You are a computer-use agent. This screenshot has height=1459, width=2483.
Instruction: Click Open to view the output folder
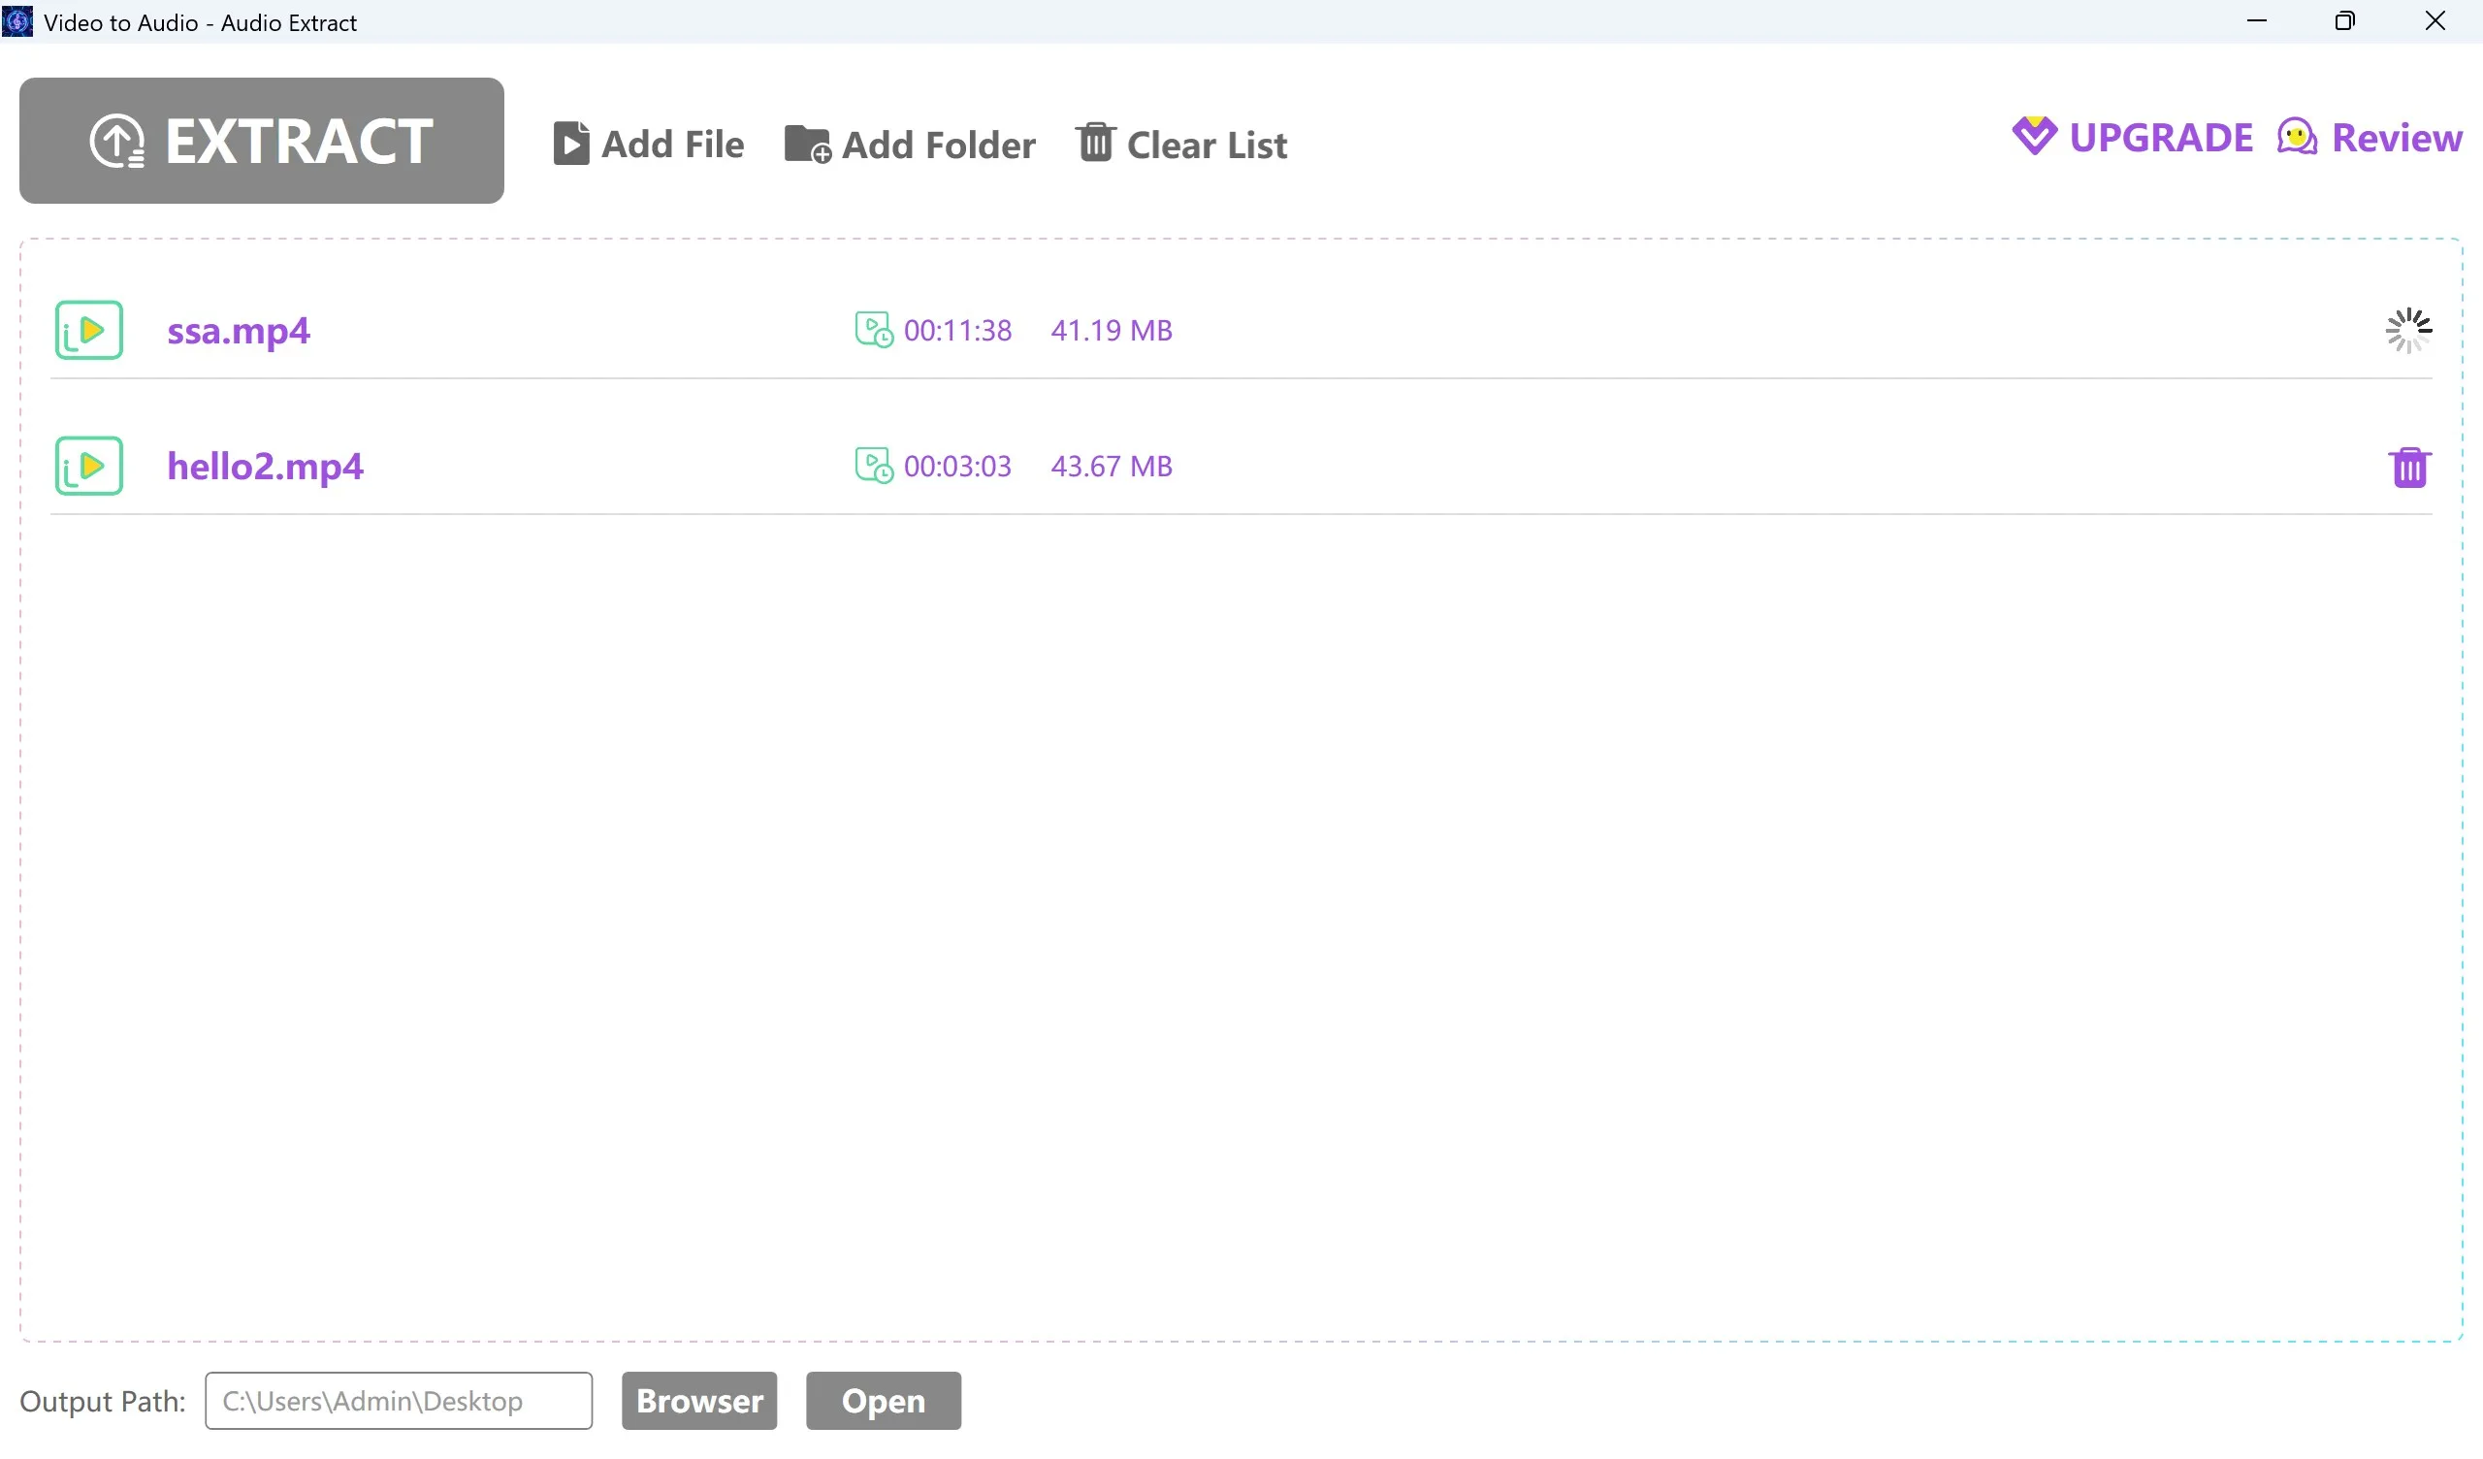pos(884,1401)
